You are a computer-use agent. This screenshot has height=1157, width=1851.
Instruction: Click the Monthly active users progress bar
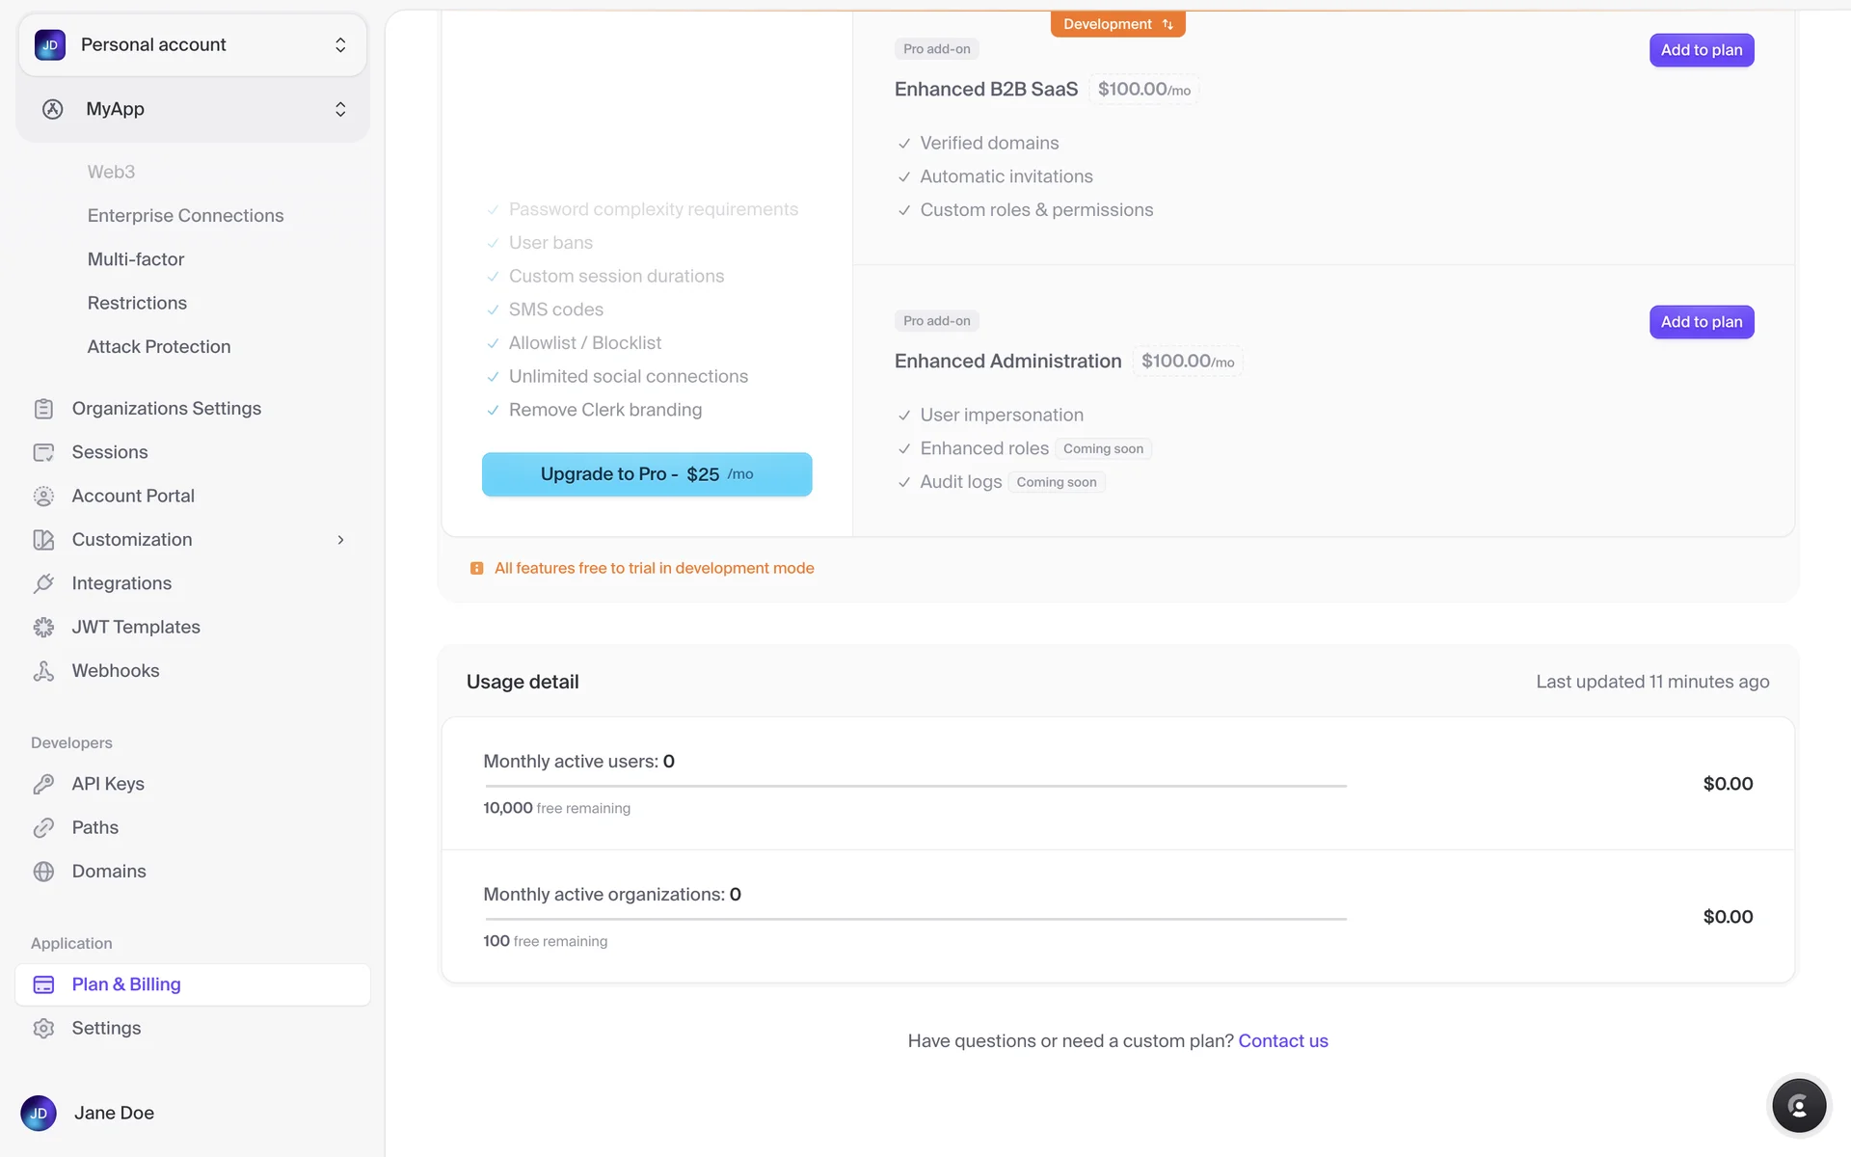(x=914, y=786)
